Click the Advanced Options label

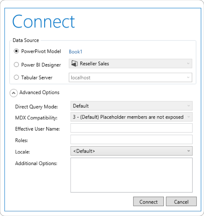tap(39, 92)
